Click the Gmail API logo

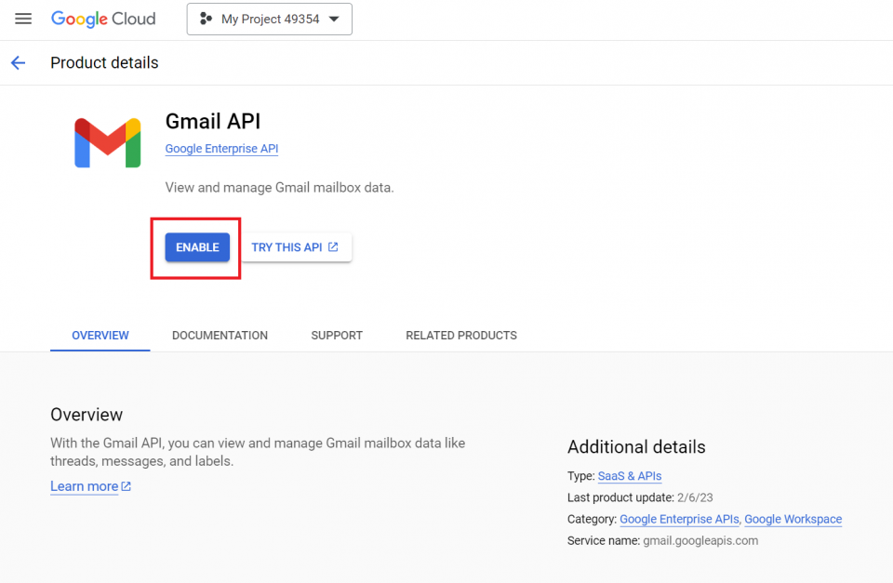[x=108, y=141]
